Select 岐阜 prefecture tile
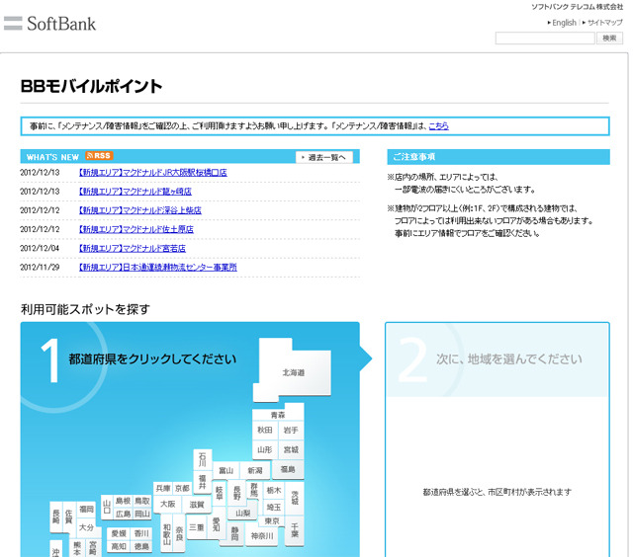The image size is (633, 557). point(220,493)
